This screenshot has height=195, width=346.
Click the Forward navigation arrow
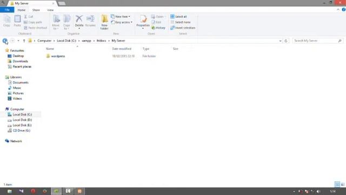tap(12, 41)
